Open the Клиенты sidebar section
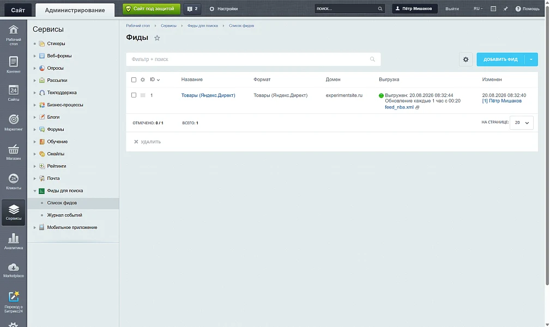Viewport: 550px width, 327px height. pyautogui.click(x=13, y=181)
